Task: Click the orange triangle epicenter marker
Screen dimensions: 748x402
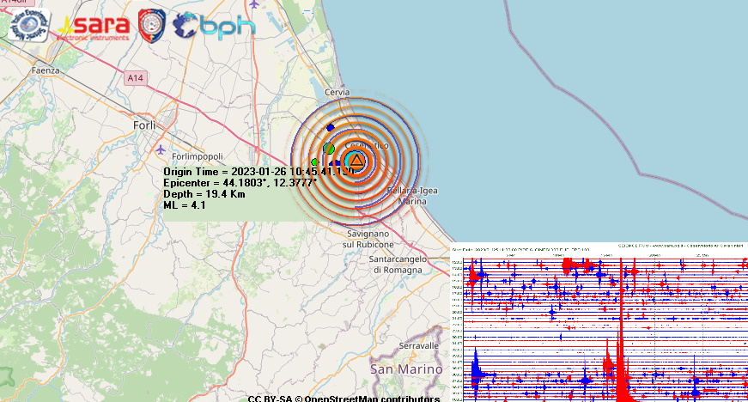Action: pos(356,161)
